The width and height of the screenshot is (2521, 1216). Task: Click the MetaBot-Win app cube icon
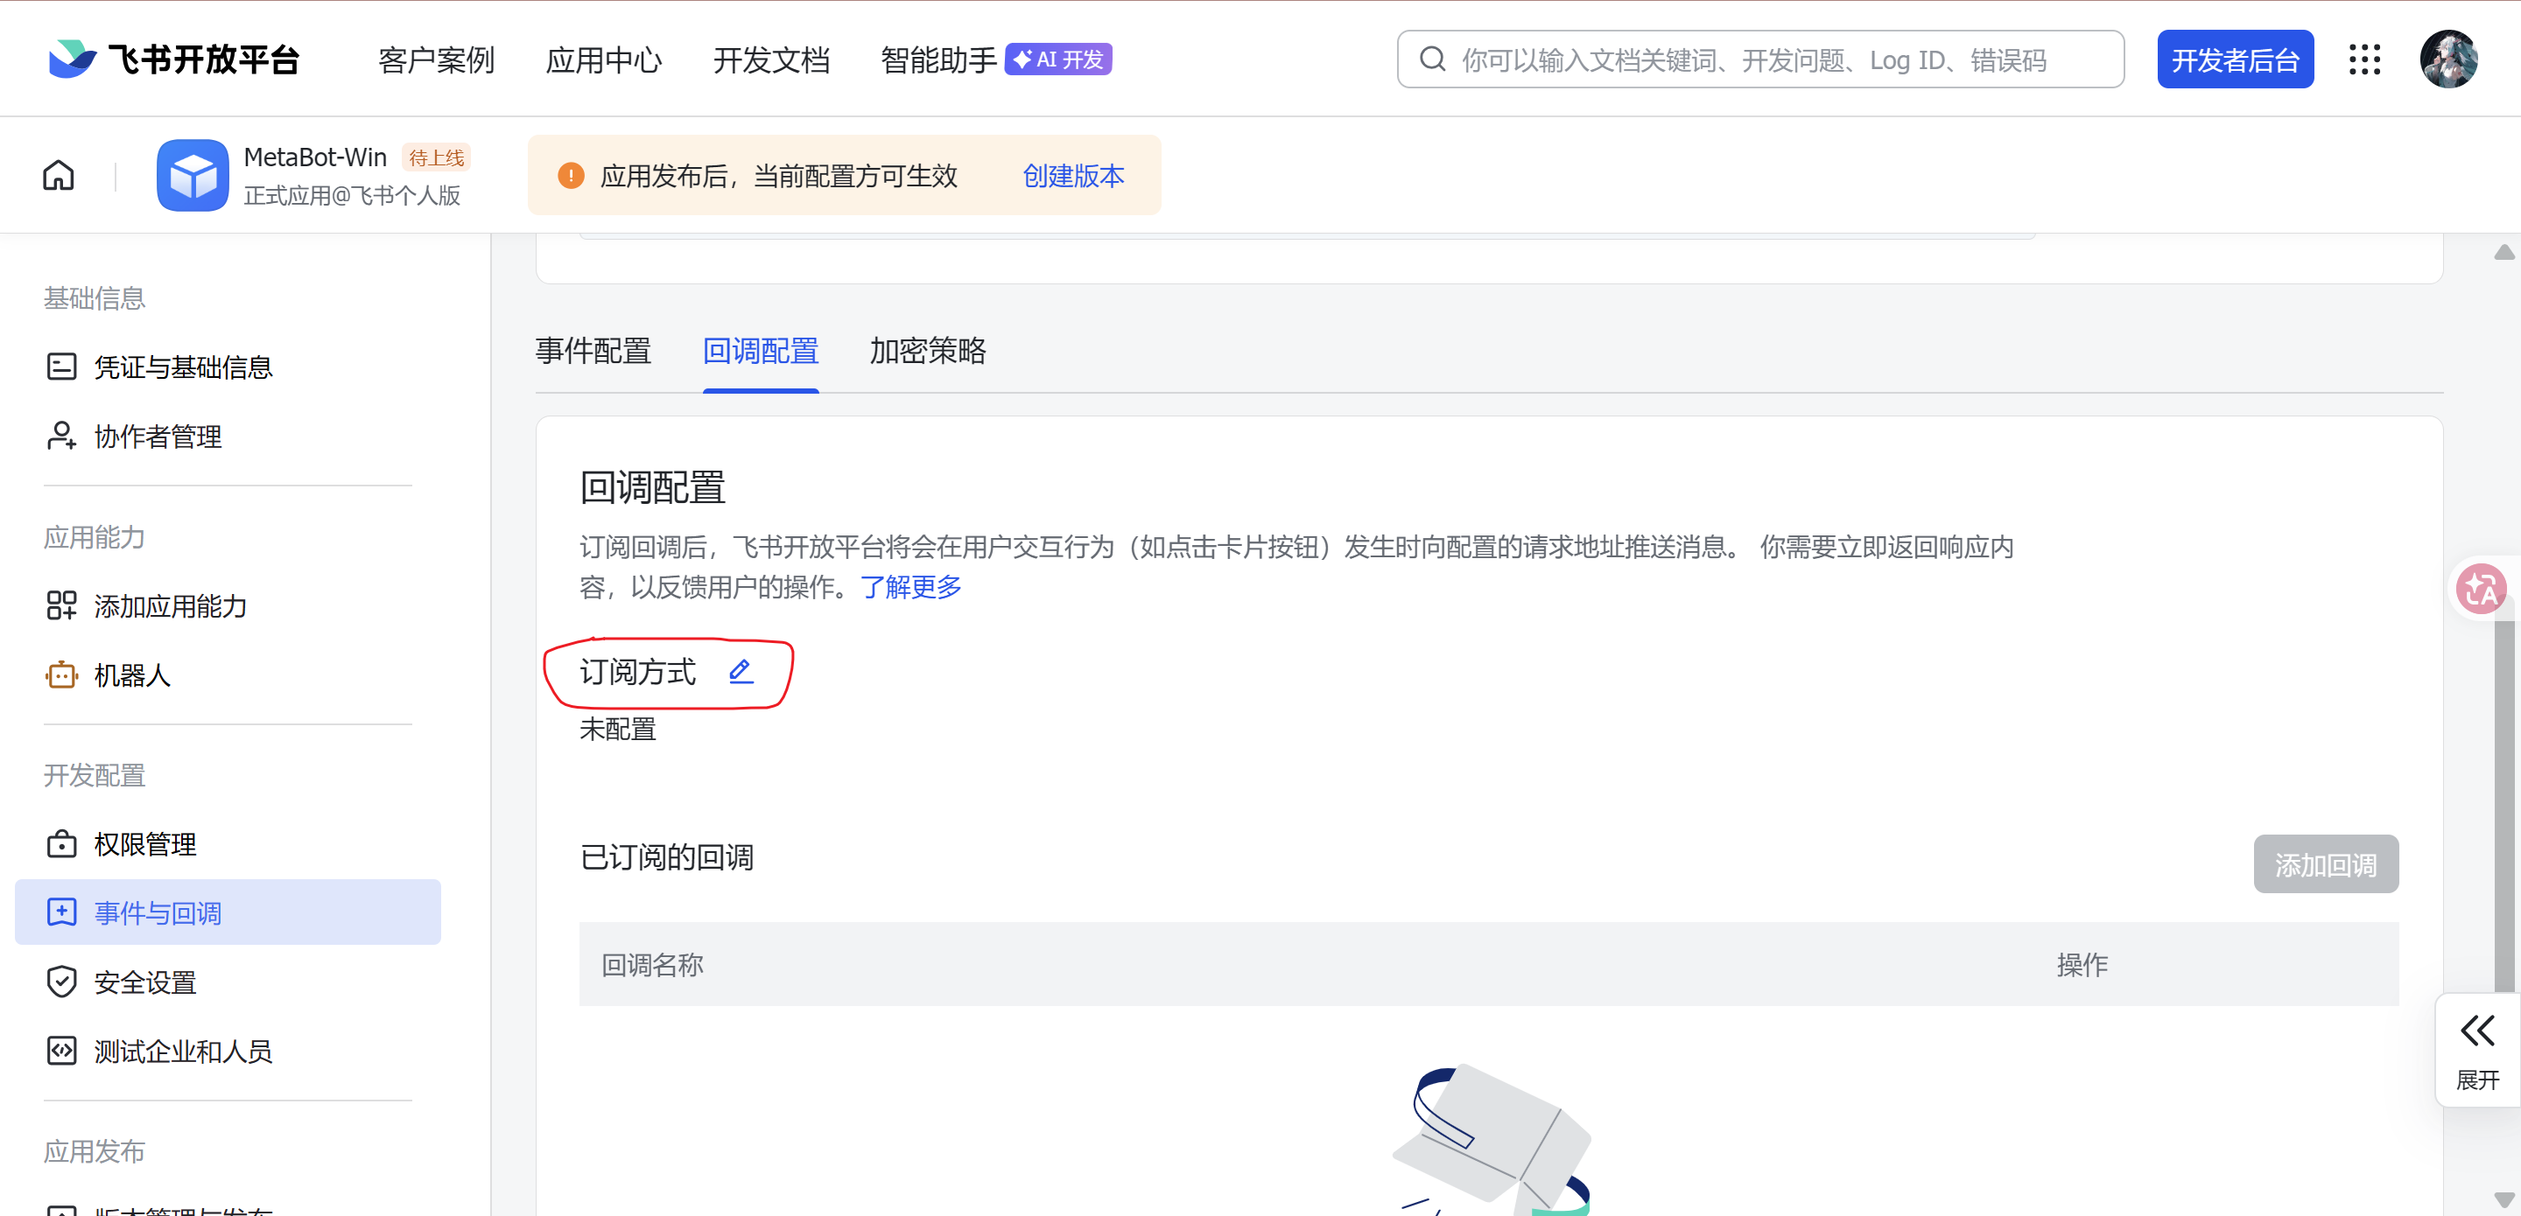193,176
